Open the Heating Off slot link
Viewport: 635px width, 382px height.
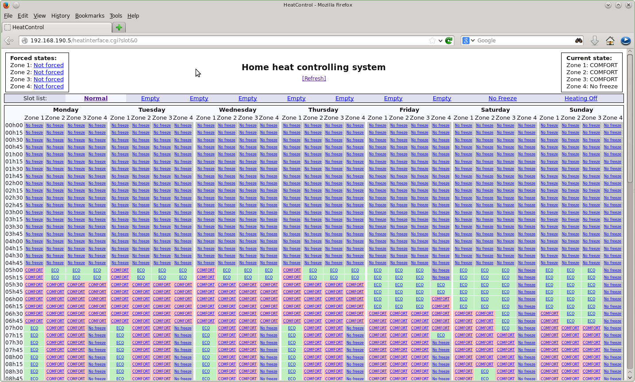tap(581, 98)
